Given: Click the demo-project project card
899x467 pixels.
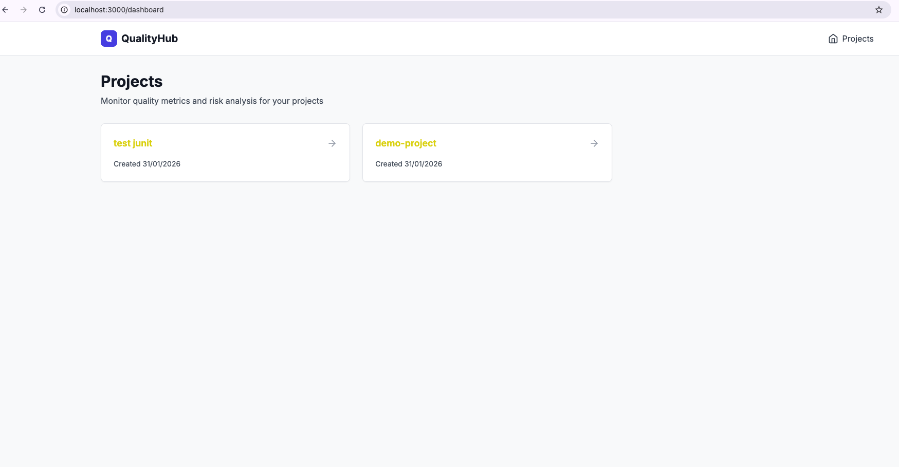Looking at the screenshot, I should [487, 152].
